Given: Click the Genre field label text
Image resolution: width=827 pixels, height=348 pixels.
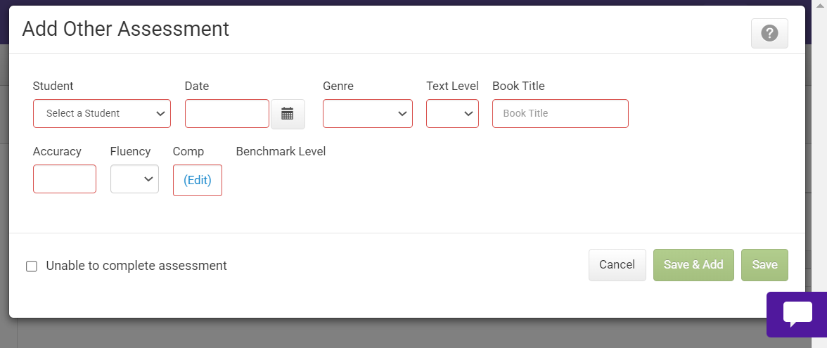Looking at the screenshot, I should click(x=338, y=86).
